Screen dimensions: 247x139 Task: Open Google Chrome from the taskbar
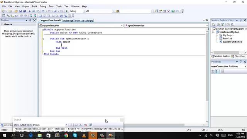coord(66,136)
